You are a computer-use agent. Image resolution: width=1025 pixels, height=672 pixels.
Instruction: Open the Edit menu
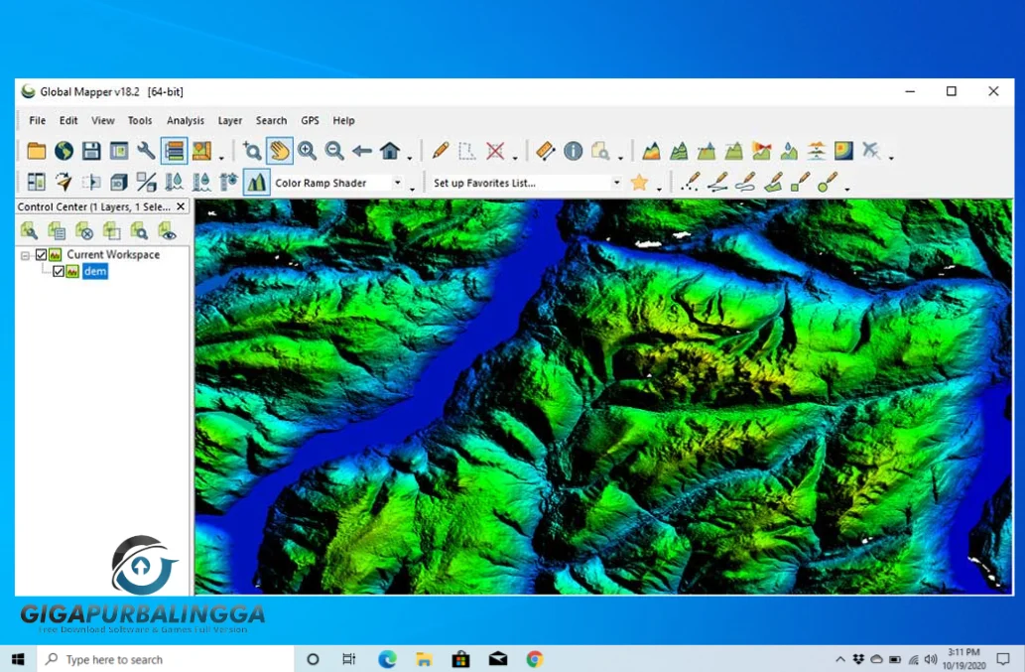click(x=68, y=120)
